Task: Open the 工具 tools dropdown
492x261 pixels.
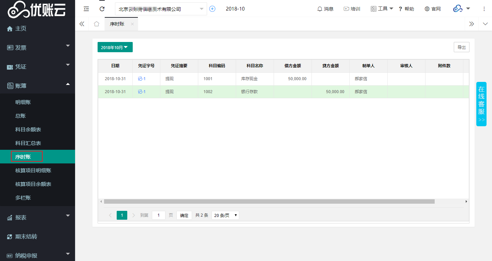Action: (x=382, y=9)
